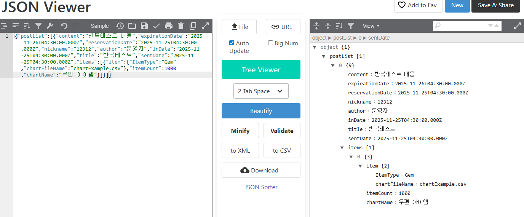Viewport: 524px width, 217px height.
Task: Clear the editor with trash icon
Action: click(181, 26)
